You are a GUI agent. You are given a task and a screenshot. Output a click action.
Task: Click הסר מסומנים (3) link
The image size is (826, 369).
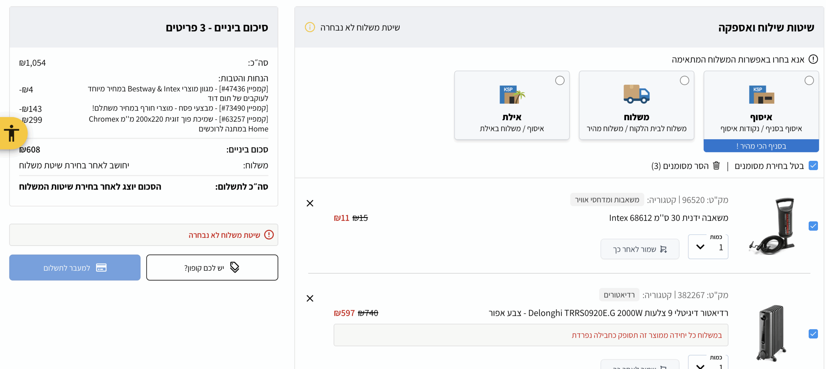[680, 166]
